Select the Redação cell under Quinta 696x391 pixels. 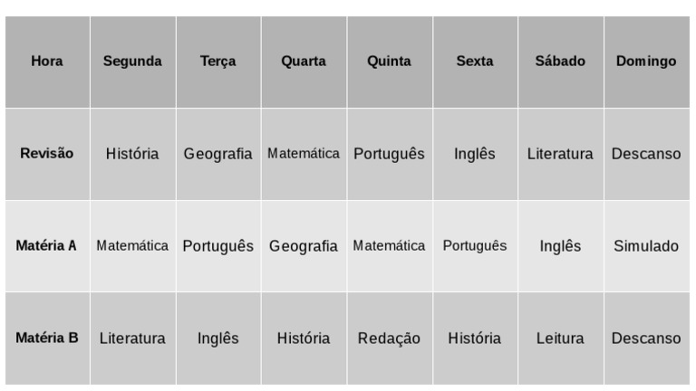pos(389,339)
